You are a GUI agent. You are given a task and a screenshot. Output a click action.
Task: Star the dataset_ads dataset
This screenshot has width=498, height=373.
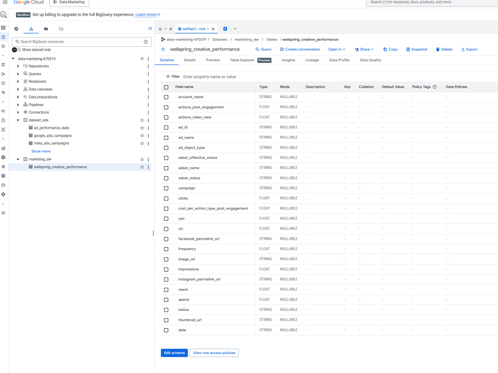tap(142, 120)
